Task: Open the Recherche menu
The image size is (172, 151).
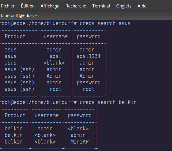Action: 76,6
